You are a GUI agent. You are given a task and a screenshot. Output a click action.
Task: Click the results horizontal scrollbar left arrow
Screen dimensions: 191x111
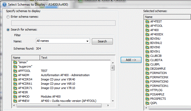[14, 105]
